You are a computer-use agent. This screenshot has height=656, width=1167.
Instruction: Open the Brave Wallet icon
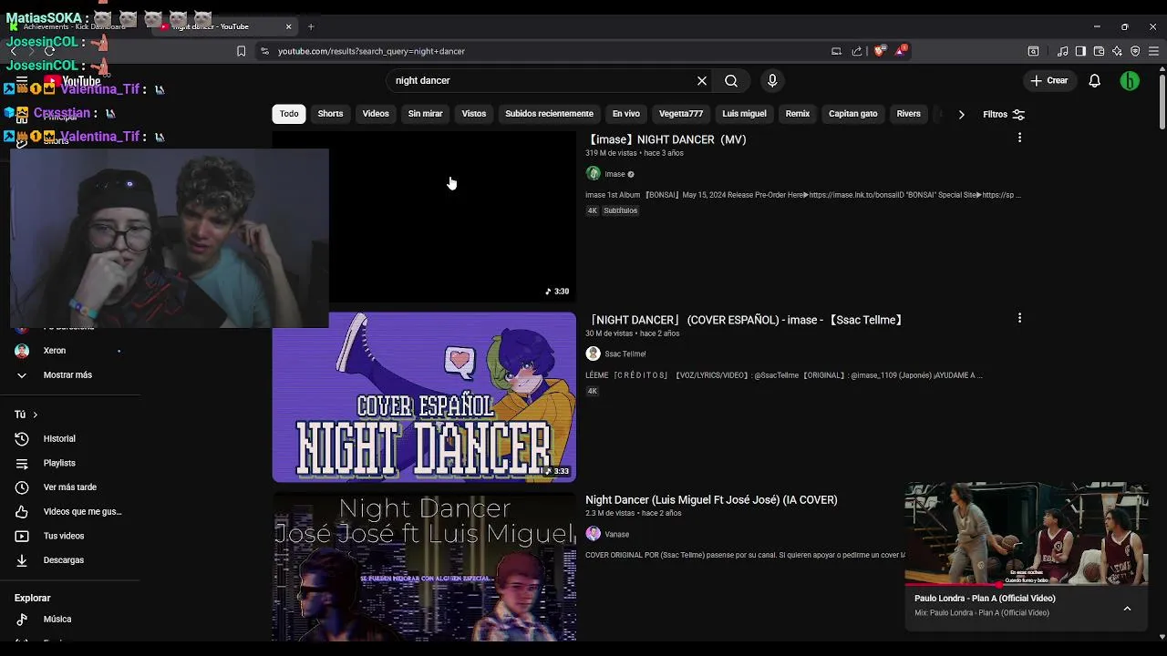pos(1099,51)
